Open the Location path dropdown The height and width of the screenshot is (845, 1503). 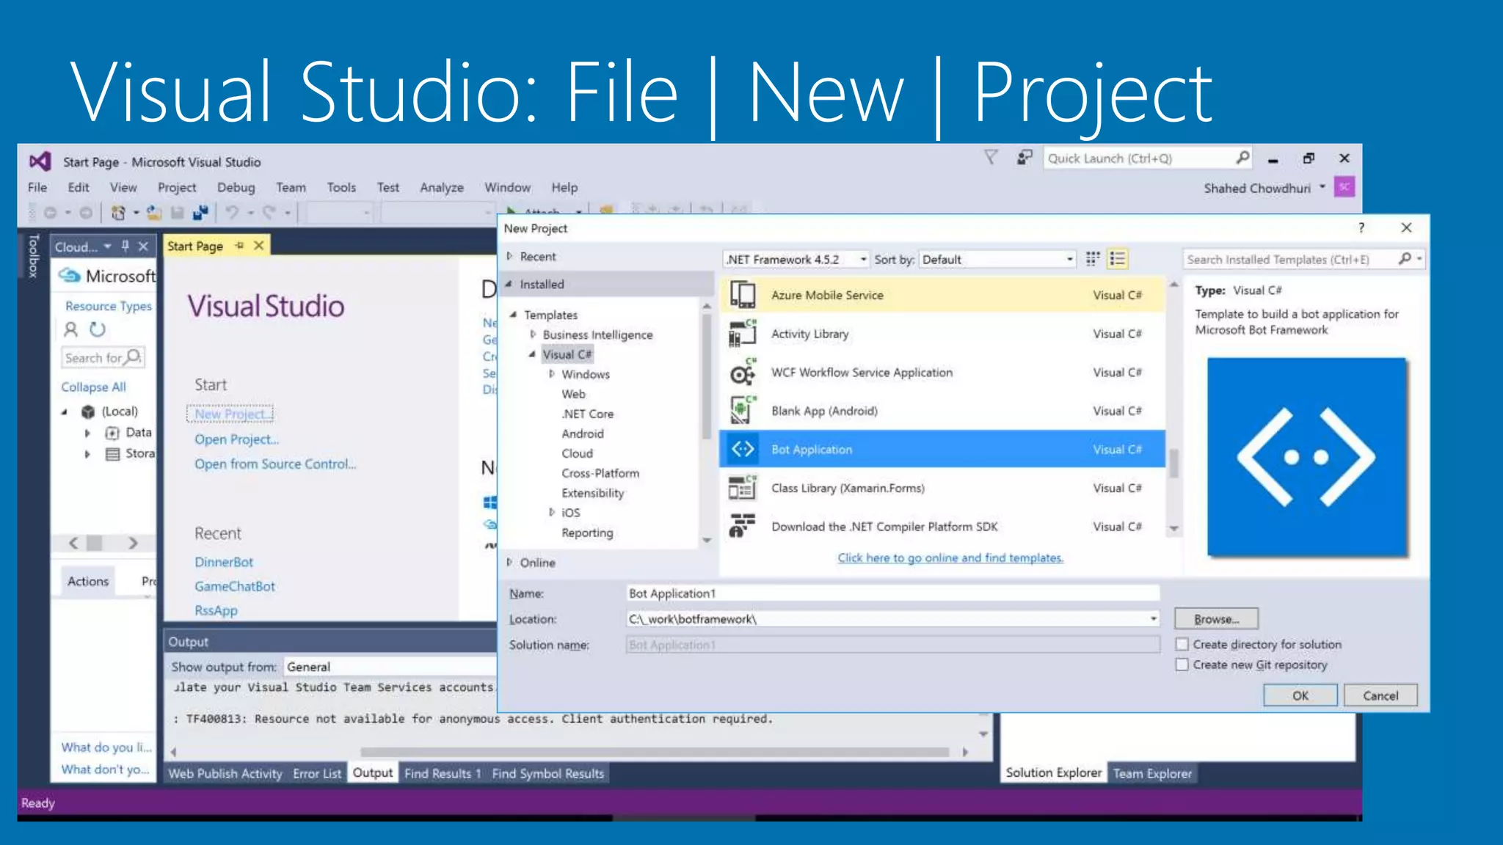(1154, 619)
